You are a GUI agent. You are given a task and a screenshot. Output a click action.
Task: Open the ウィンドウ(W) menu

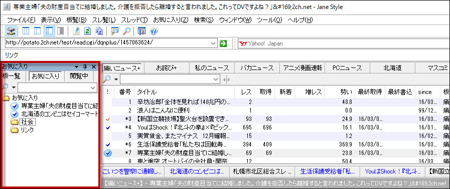[235, 19]
